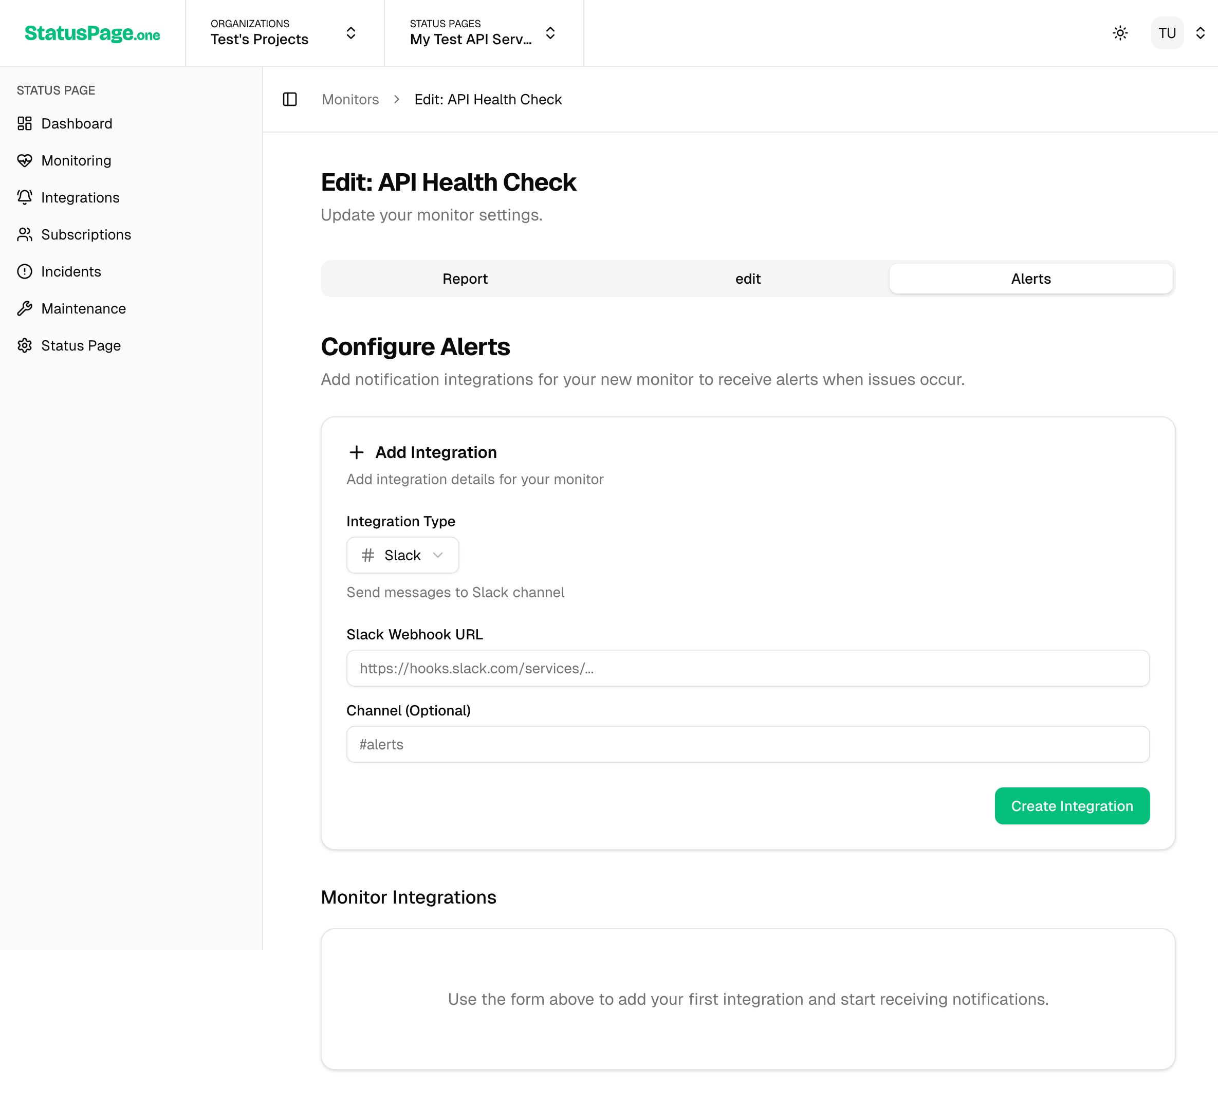Click the Status Page gear icon
This screenshot has width=1218, height=1103.
pyautogui.click(x=25, y=345)
